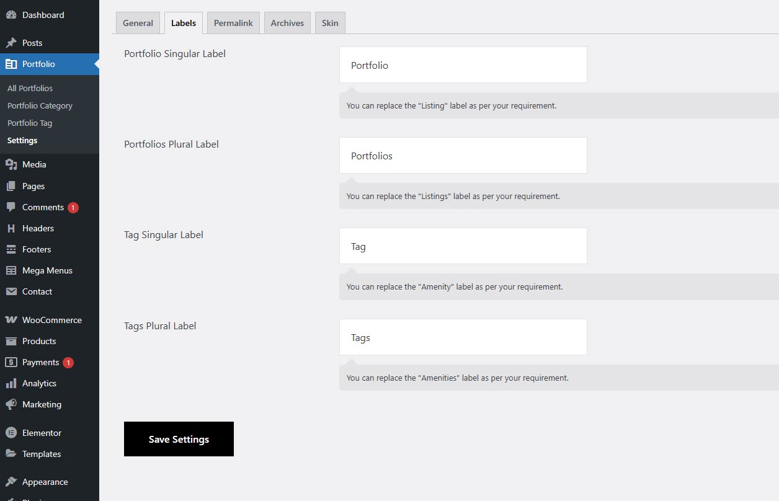This screenshot has height=501, width=779.
Task: Click the Posts pushpin icon
Action: click(11, 43)
